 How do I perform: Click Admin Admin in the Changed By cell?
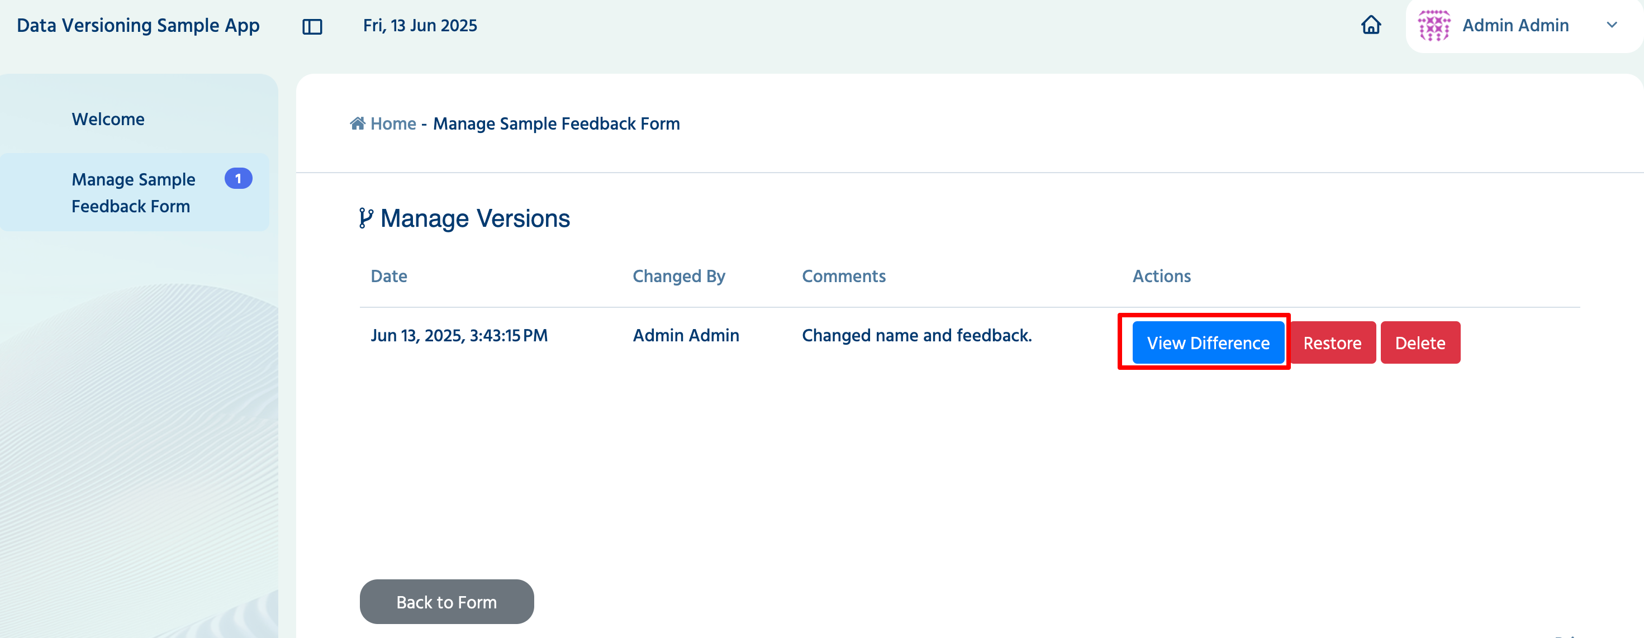(686, 336)
